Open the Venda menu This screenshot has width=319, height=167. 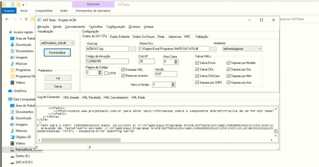[x=57, y=27]
